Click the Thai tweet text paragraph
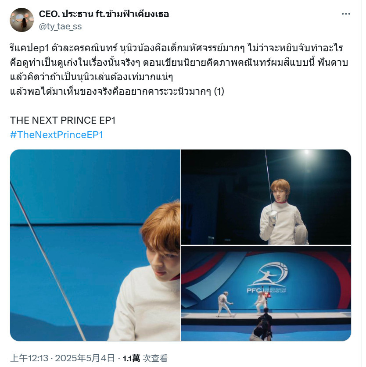The width and height of the screenshot is (366, 367). (179, 70)
